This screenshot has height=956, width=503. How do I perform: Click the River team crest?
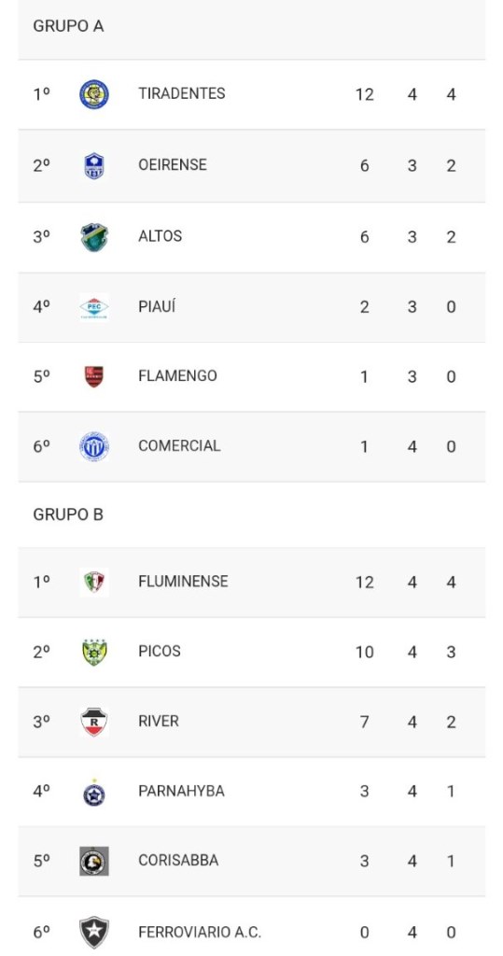(x=94, y=722)
